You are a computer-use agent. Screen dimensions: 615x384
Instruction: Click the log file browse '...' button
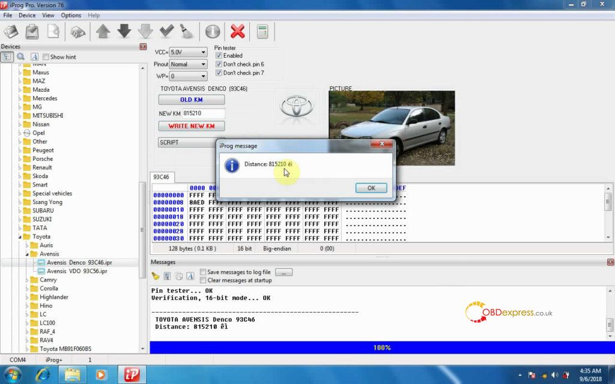click(283, 272)
